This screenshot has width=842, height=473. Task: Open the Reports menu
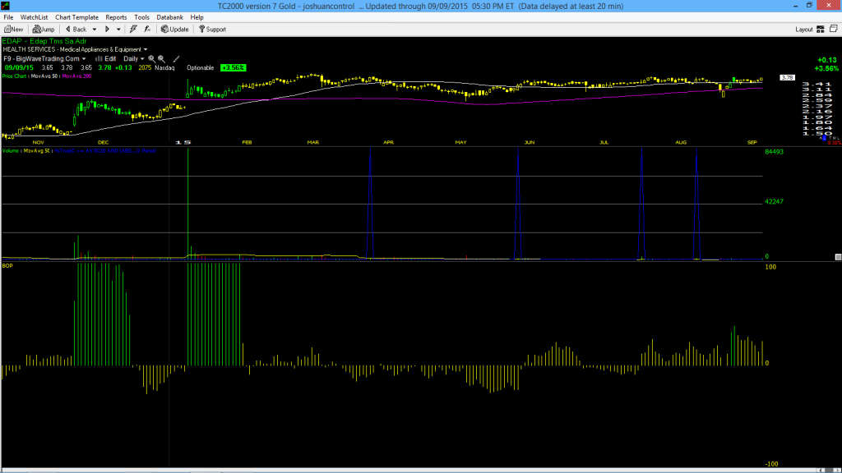click(x=116, y=17)
